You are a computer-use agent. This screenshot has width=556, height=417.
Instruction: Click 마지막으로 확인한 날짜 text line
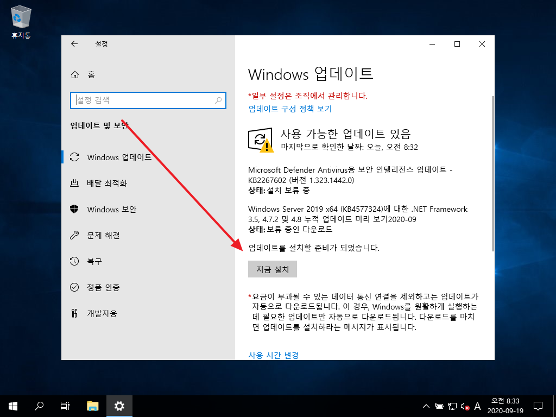[x=349, y=147]
